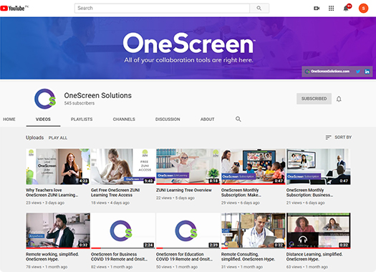Screen dimensions: 376x272
Task: Click title 'OneScreen Monthly Subscription: Make...'
Action: [241, 193]
